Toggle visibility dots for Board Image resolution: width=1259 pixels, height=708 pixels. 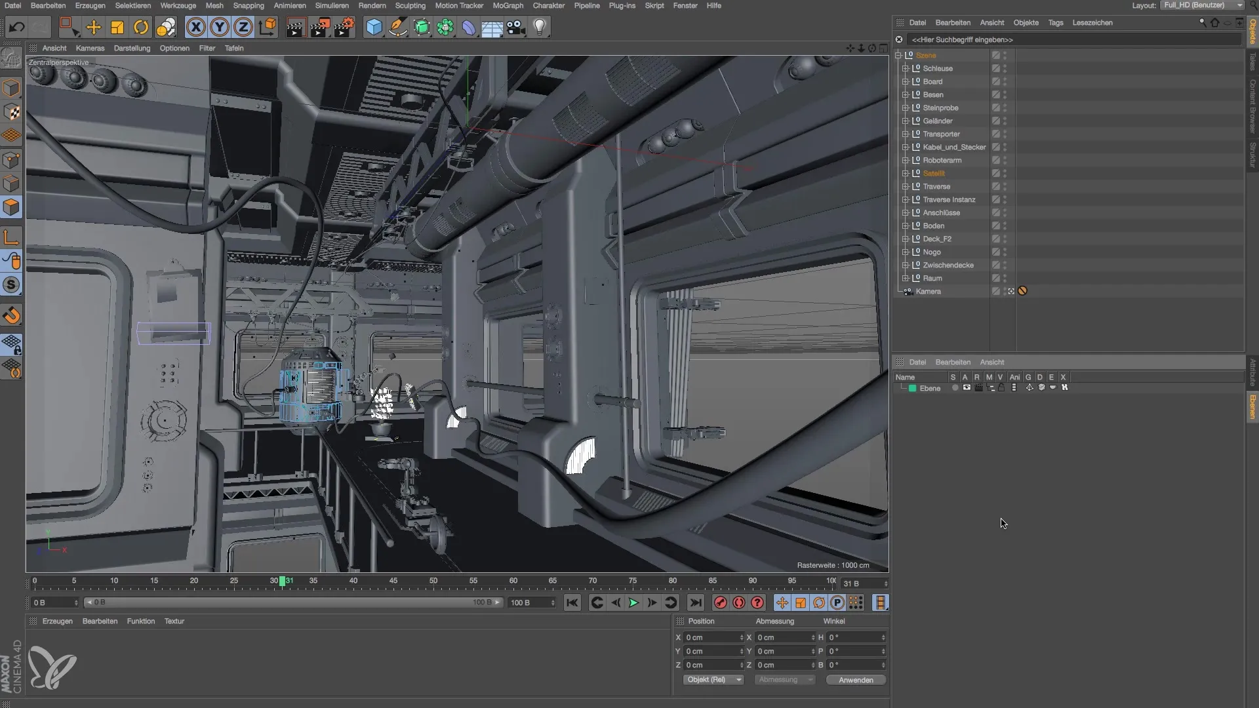click(x=1005, y=81)
